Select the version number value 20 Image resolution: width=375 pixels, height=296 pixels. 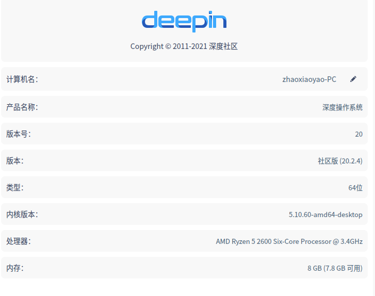(x=358, y=134)
